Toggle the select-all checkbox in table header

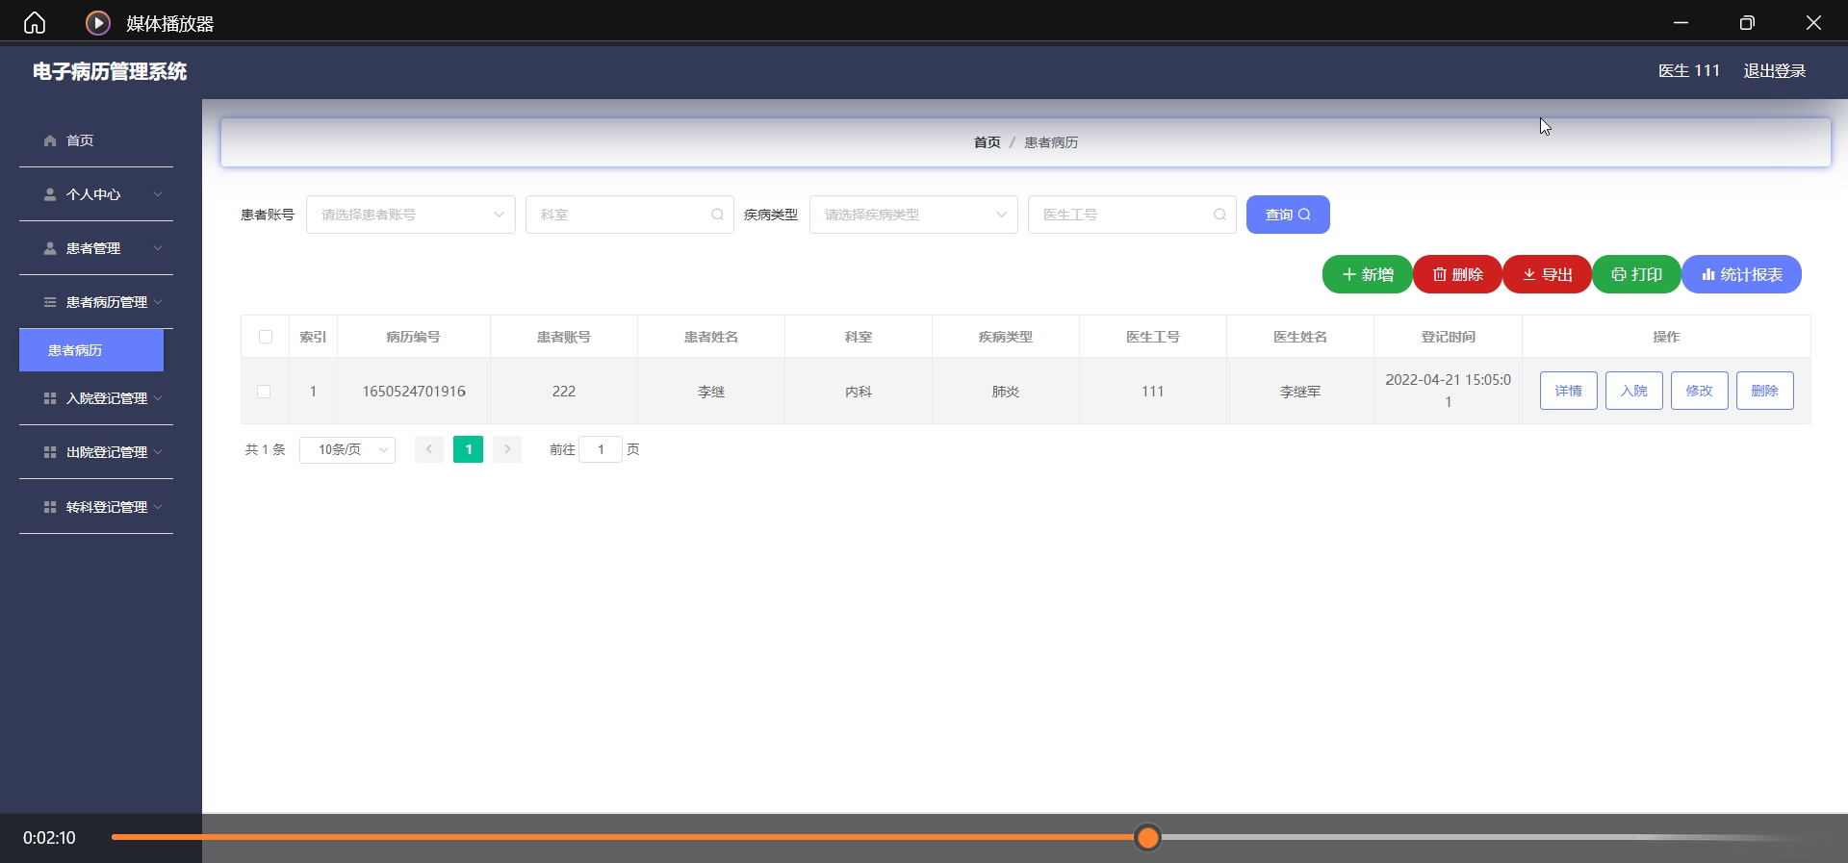[266, 337]
